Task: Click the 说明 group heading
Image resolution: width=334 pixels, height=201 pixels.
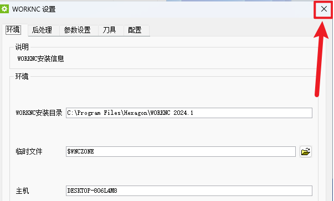Action: coord(22,47)
